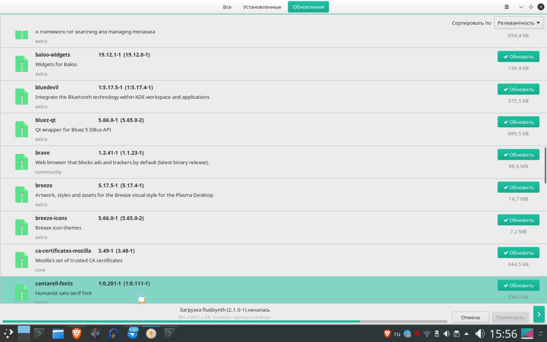Image resolution: width=547 pixels, height=342 pixels.
Task: Click the large volume speaker icon
Action: click(480, 333)
